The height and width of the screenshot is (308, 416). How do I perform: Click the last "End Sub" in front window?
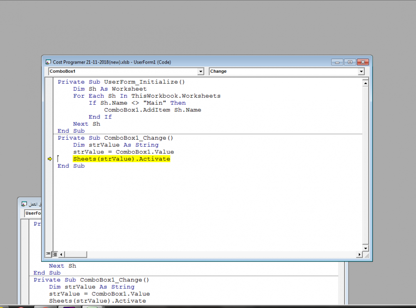tap(71, 166)
